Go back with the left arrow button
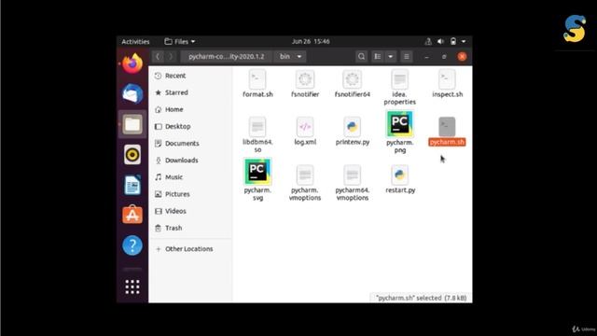 [158, 56]
